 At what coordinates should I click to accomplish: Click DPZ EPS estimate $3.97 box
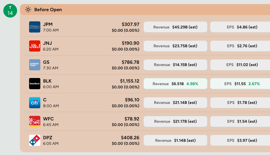(x=240, y=141)
